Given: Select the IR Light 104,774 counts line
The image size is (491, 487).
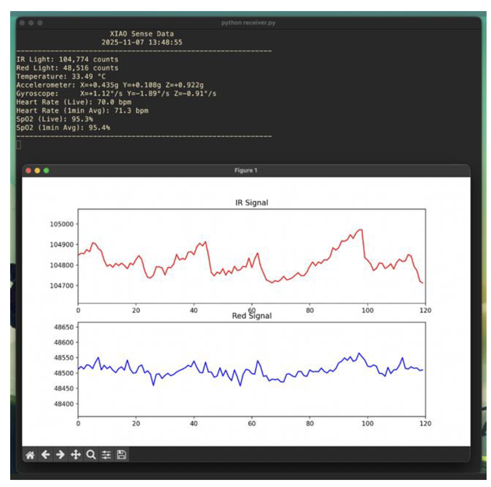Looking at the screenshot, I should point(67,59).
